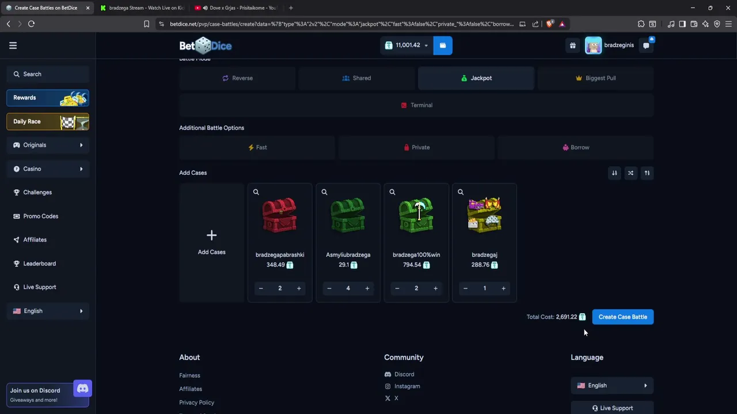Image resolution: width=737 pixels, height=414 pixels.
Task: Click the Brave shields icon
Action: (x=549, y=24)
